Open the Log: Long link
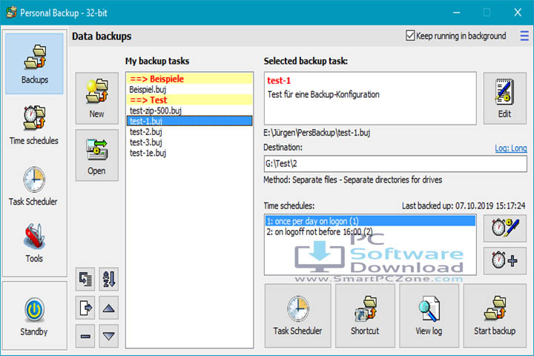This screenshot has height=356, width=534. 510,148
